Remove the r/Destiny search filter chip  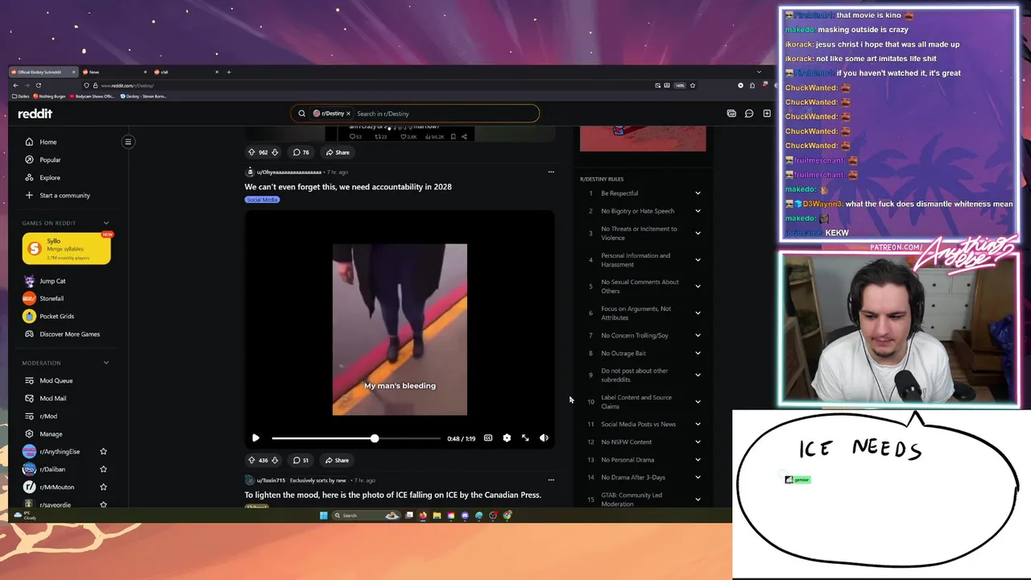click(x=348, y=114)
